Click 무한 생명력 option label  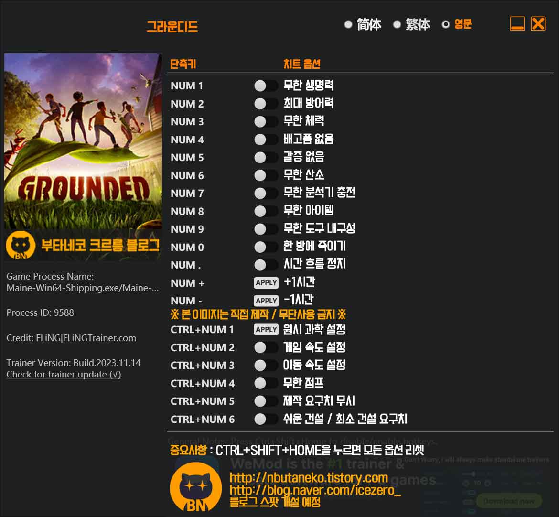pos(309,86)
